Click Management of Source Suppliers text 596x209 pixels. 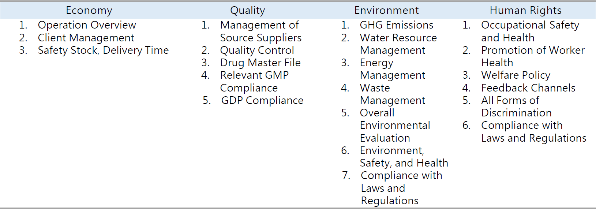pyautogui.click(x=260, y=31)
